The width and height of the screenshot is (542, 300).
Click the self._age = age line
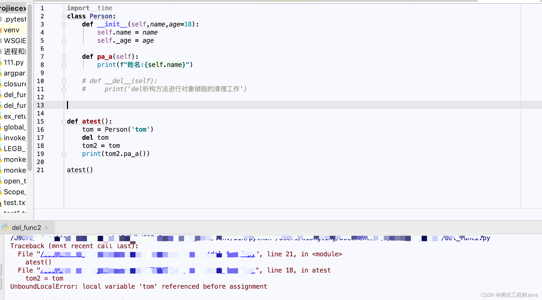(126, 40)
